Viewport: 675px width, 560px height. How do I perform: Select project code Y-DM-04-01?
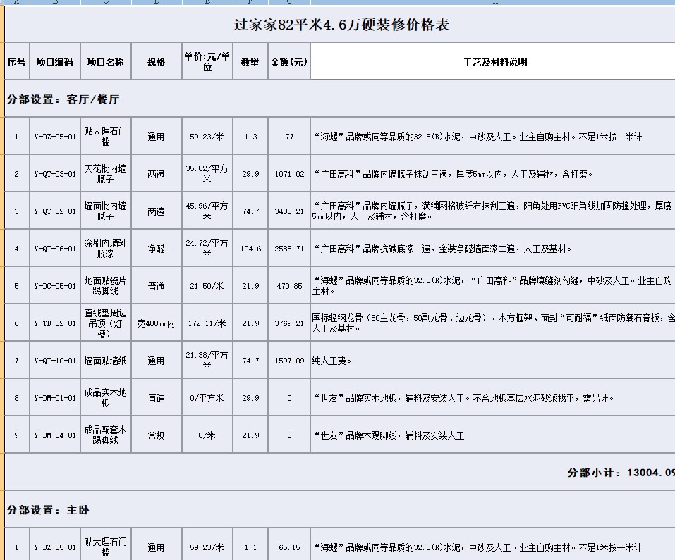point(55,435)
